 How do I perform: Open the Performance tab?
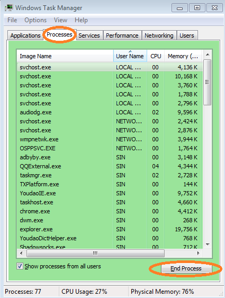(122, 35)
